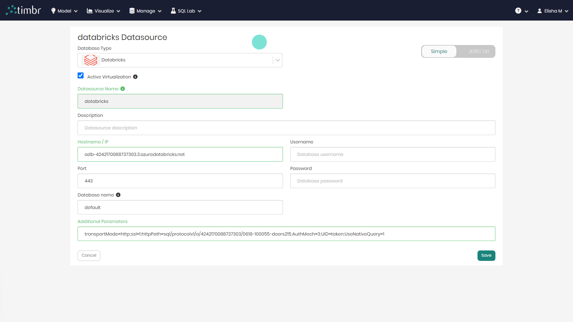Click the flask icon on SQL Lab

click(173, 10)
